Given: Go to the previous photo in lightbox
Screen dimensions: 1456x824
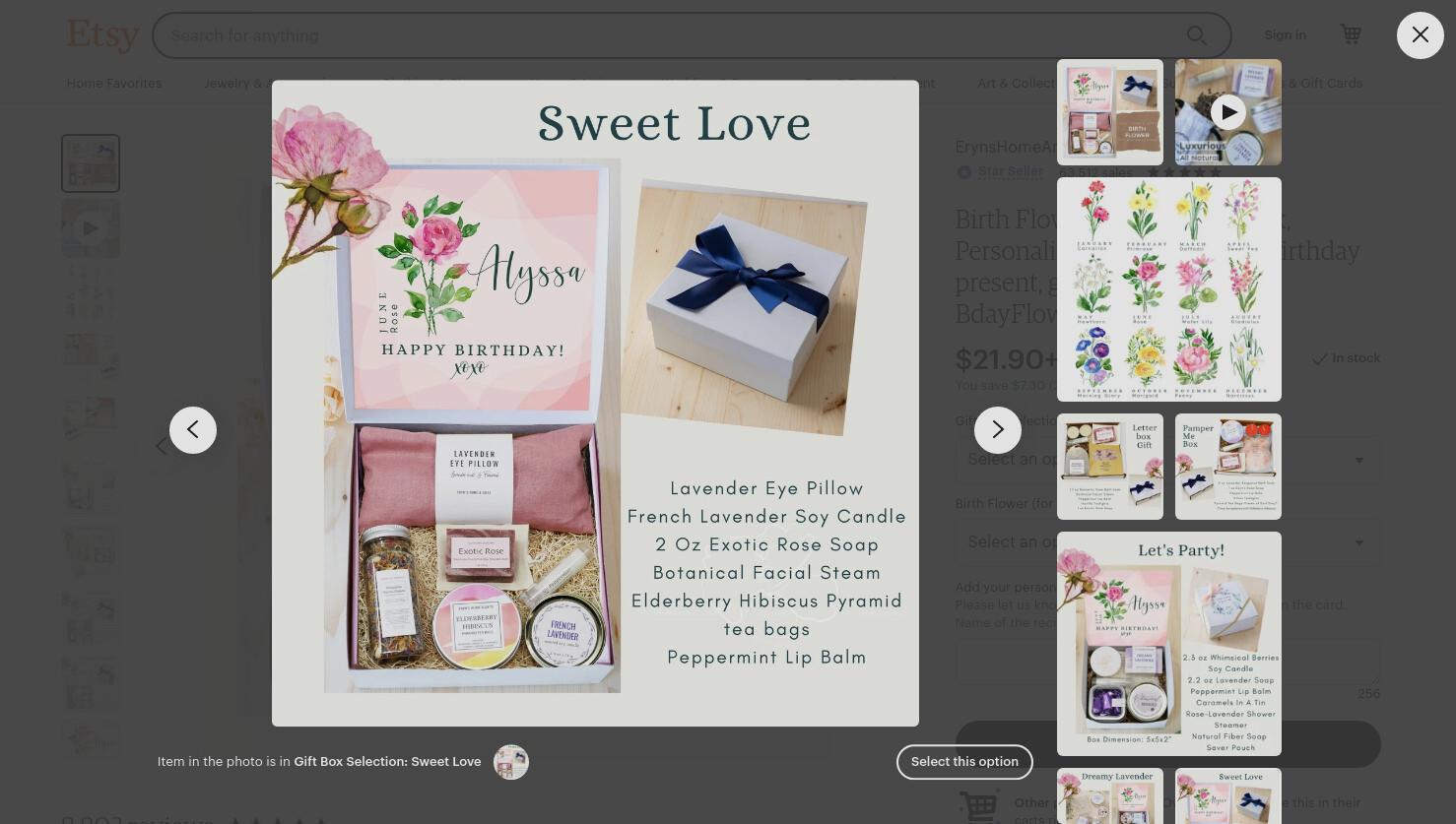Looking at the screenshot, I should 193,430.
